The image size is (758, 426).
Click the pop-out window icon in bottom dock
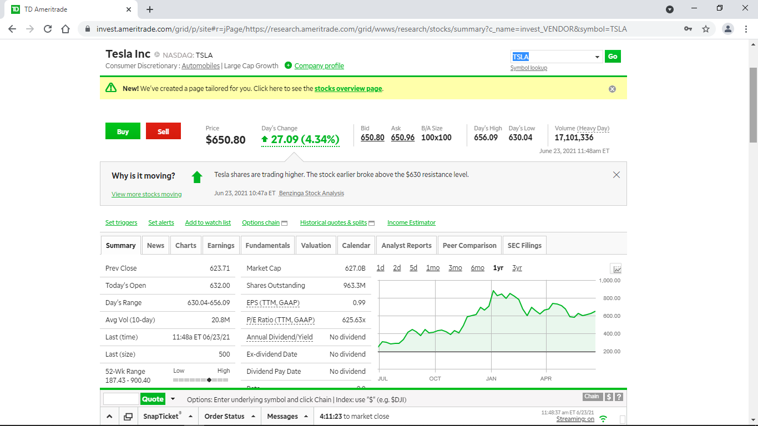pyautogui.click(x=128, y=417)
